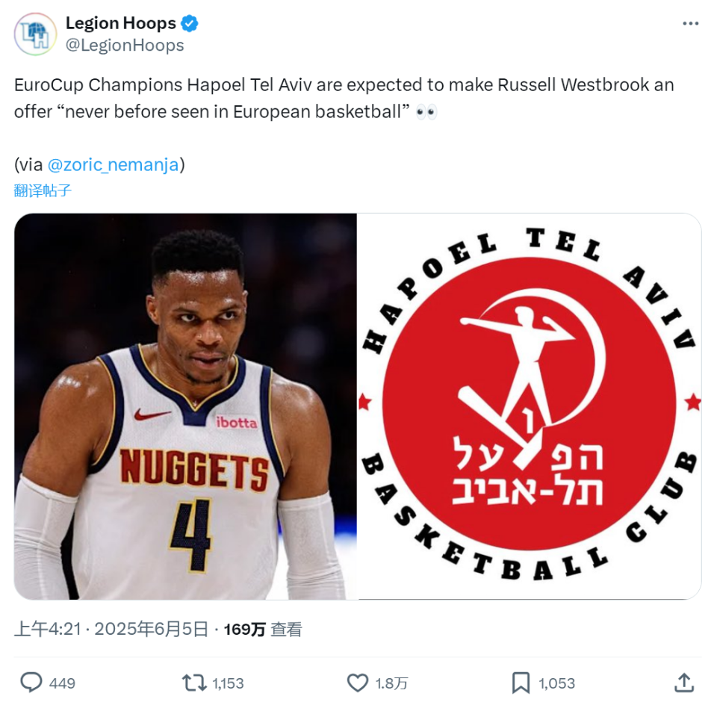Open the @zoric_nemanja mention link
The image size is (717, 705).
(x=113, y=164)
